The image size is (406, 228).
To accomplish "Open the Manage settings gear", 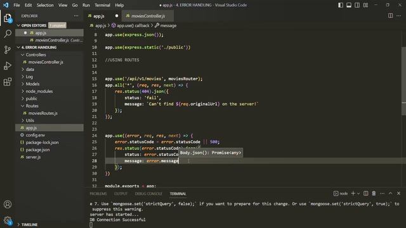I will (x=8, y=220).
